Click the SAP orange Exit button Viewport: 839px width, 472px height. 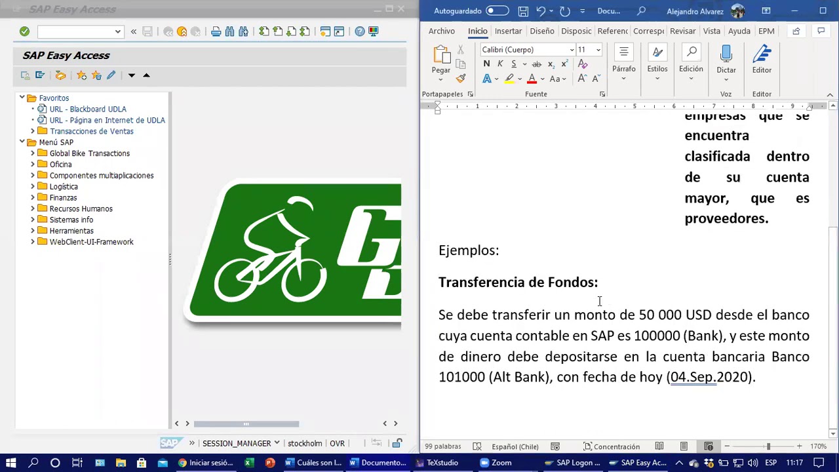tap(182, 31)
